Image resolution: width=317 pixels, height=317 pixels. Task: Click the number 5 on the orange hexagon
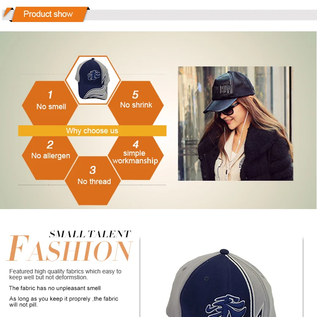[135, 94]
